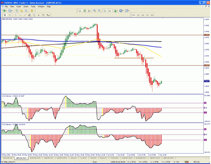Open the View menu
211x164 pixels.
(x=12, y=6)
